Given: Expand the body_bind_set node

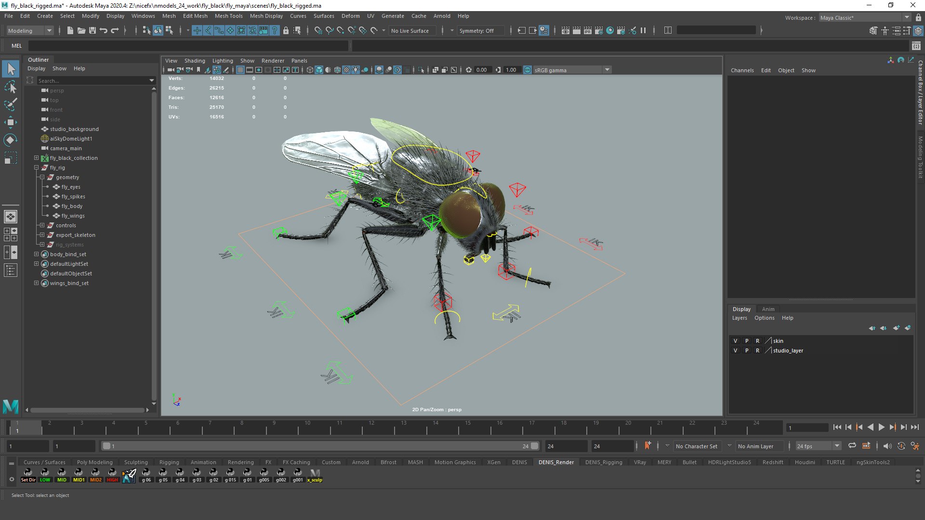Looking at the screenshot, I should click(36, 254).
